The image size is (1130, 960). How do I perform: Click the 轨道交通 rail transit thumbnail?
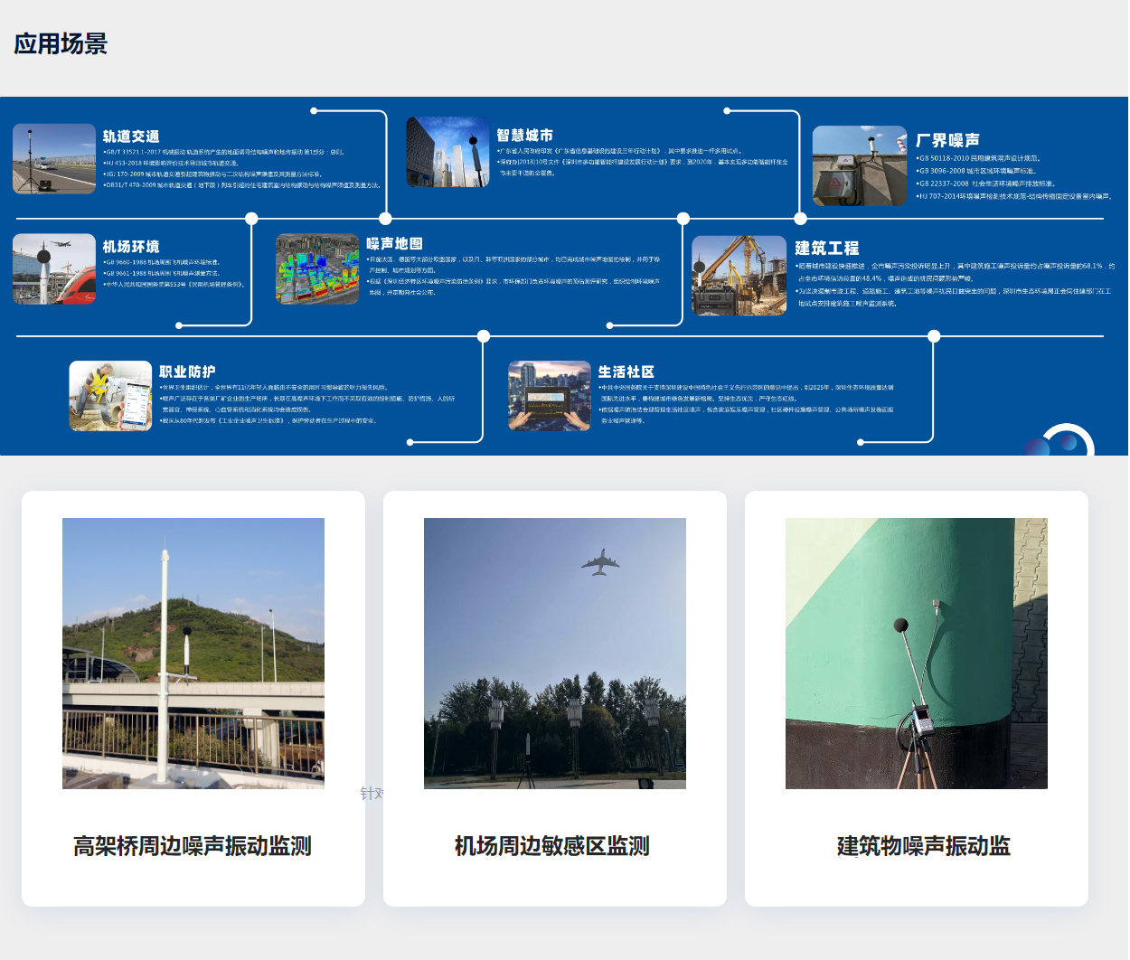point(54,159)
